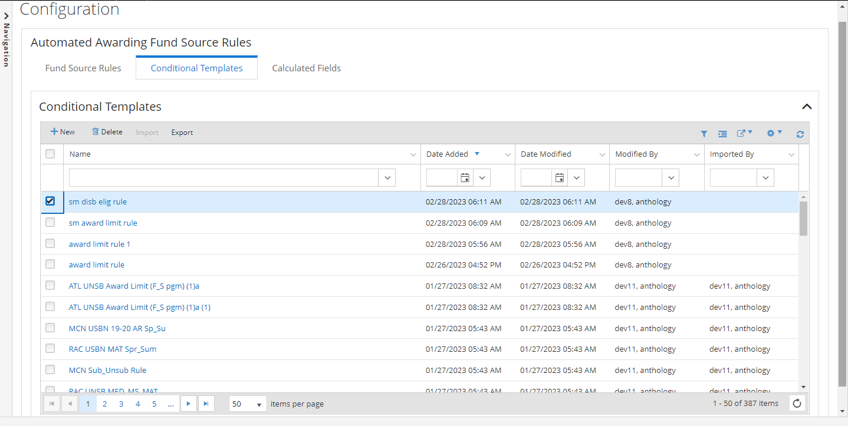Screen dimensions: 848x426
Task: Open the Modified By column header menu
Action: tap(696, 154)
